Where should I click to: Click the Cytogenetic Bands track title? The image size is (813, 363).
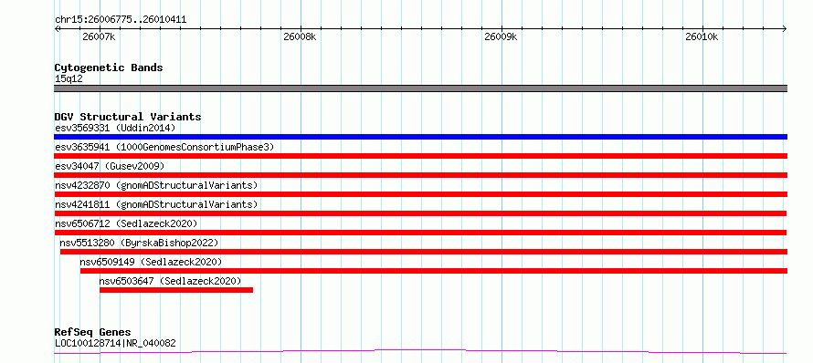pyautogui.click(x=109, y=67)
